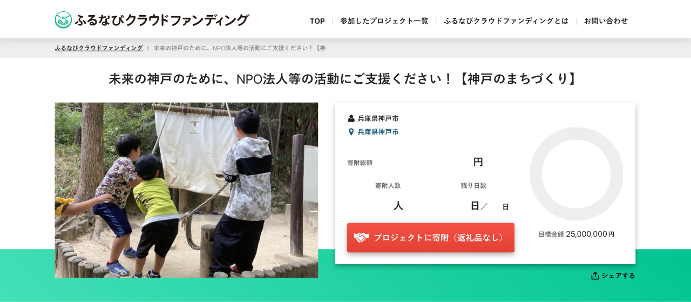The image size is (691, 302).
Task: Click the circular donation progress ring
Action: coord(577,174)
